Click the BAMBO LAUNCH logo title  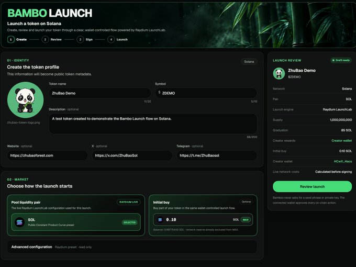pyautogui.click(x=50, y=13)
